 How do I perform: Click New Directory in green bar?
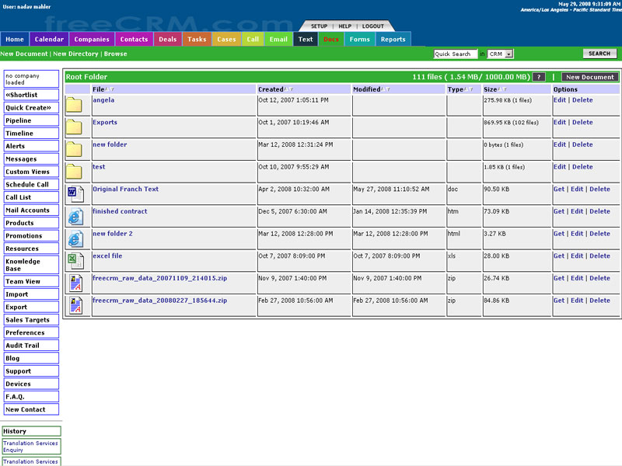(x=75, y=54)
